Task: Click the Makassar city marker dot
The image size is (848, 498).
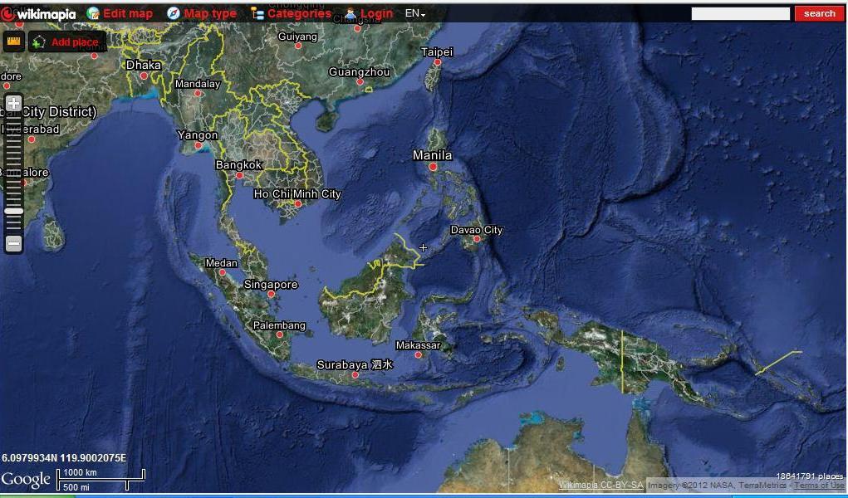Action: tap(418, 354)
